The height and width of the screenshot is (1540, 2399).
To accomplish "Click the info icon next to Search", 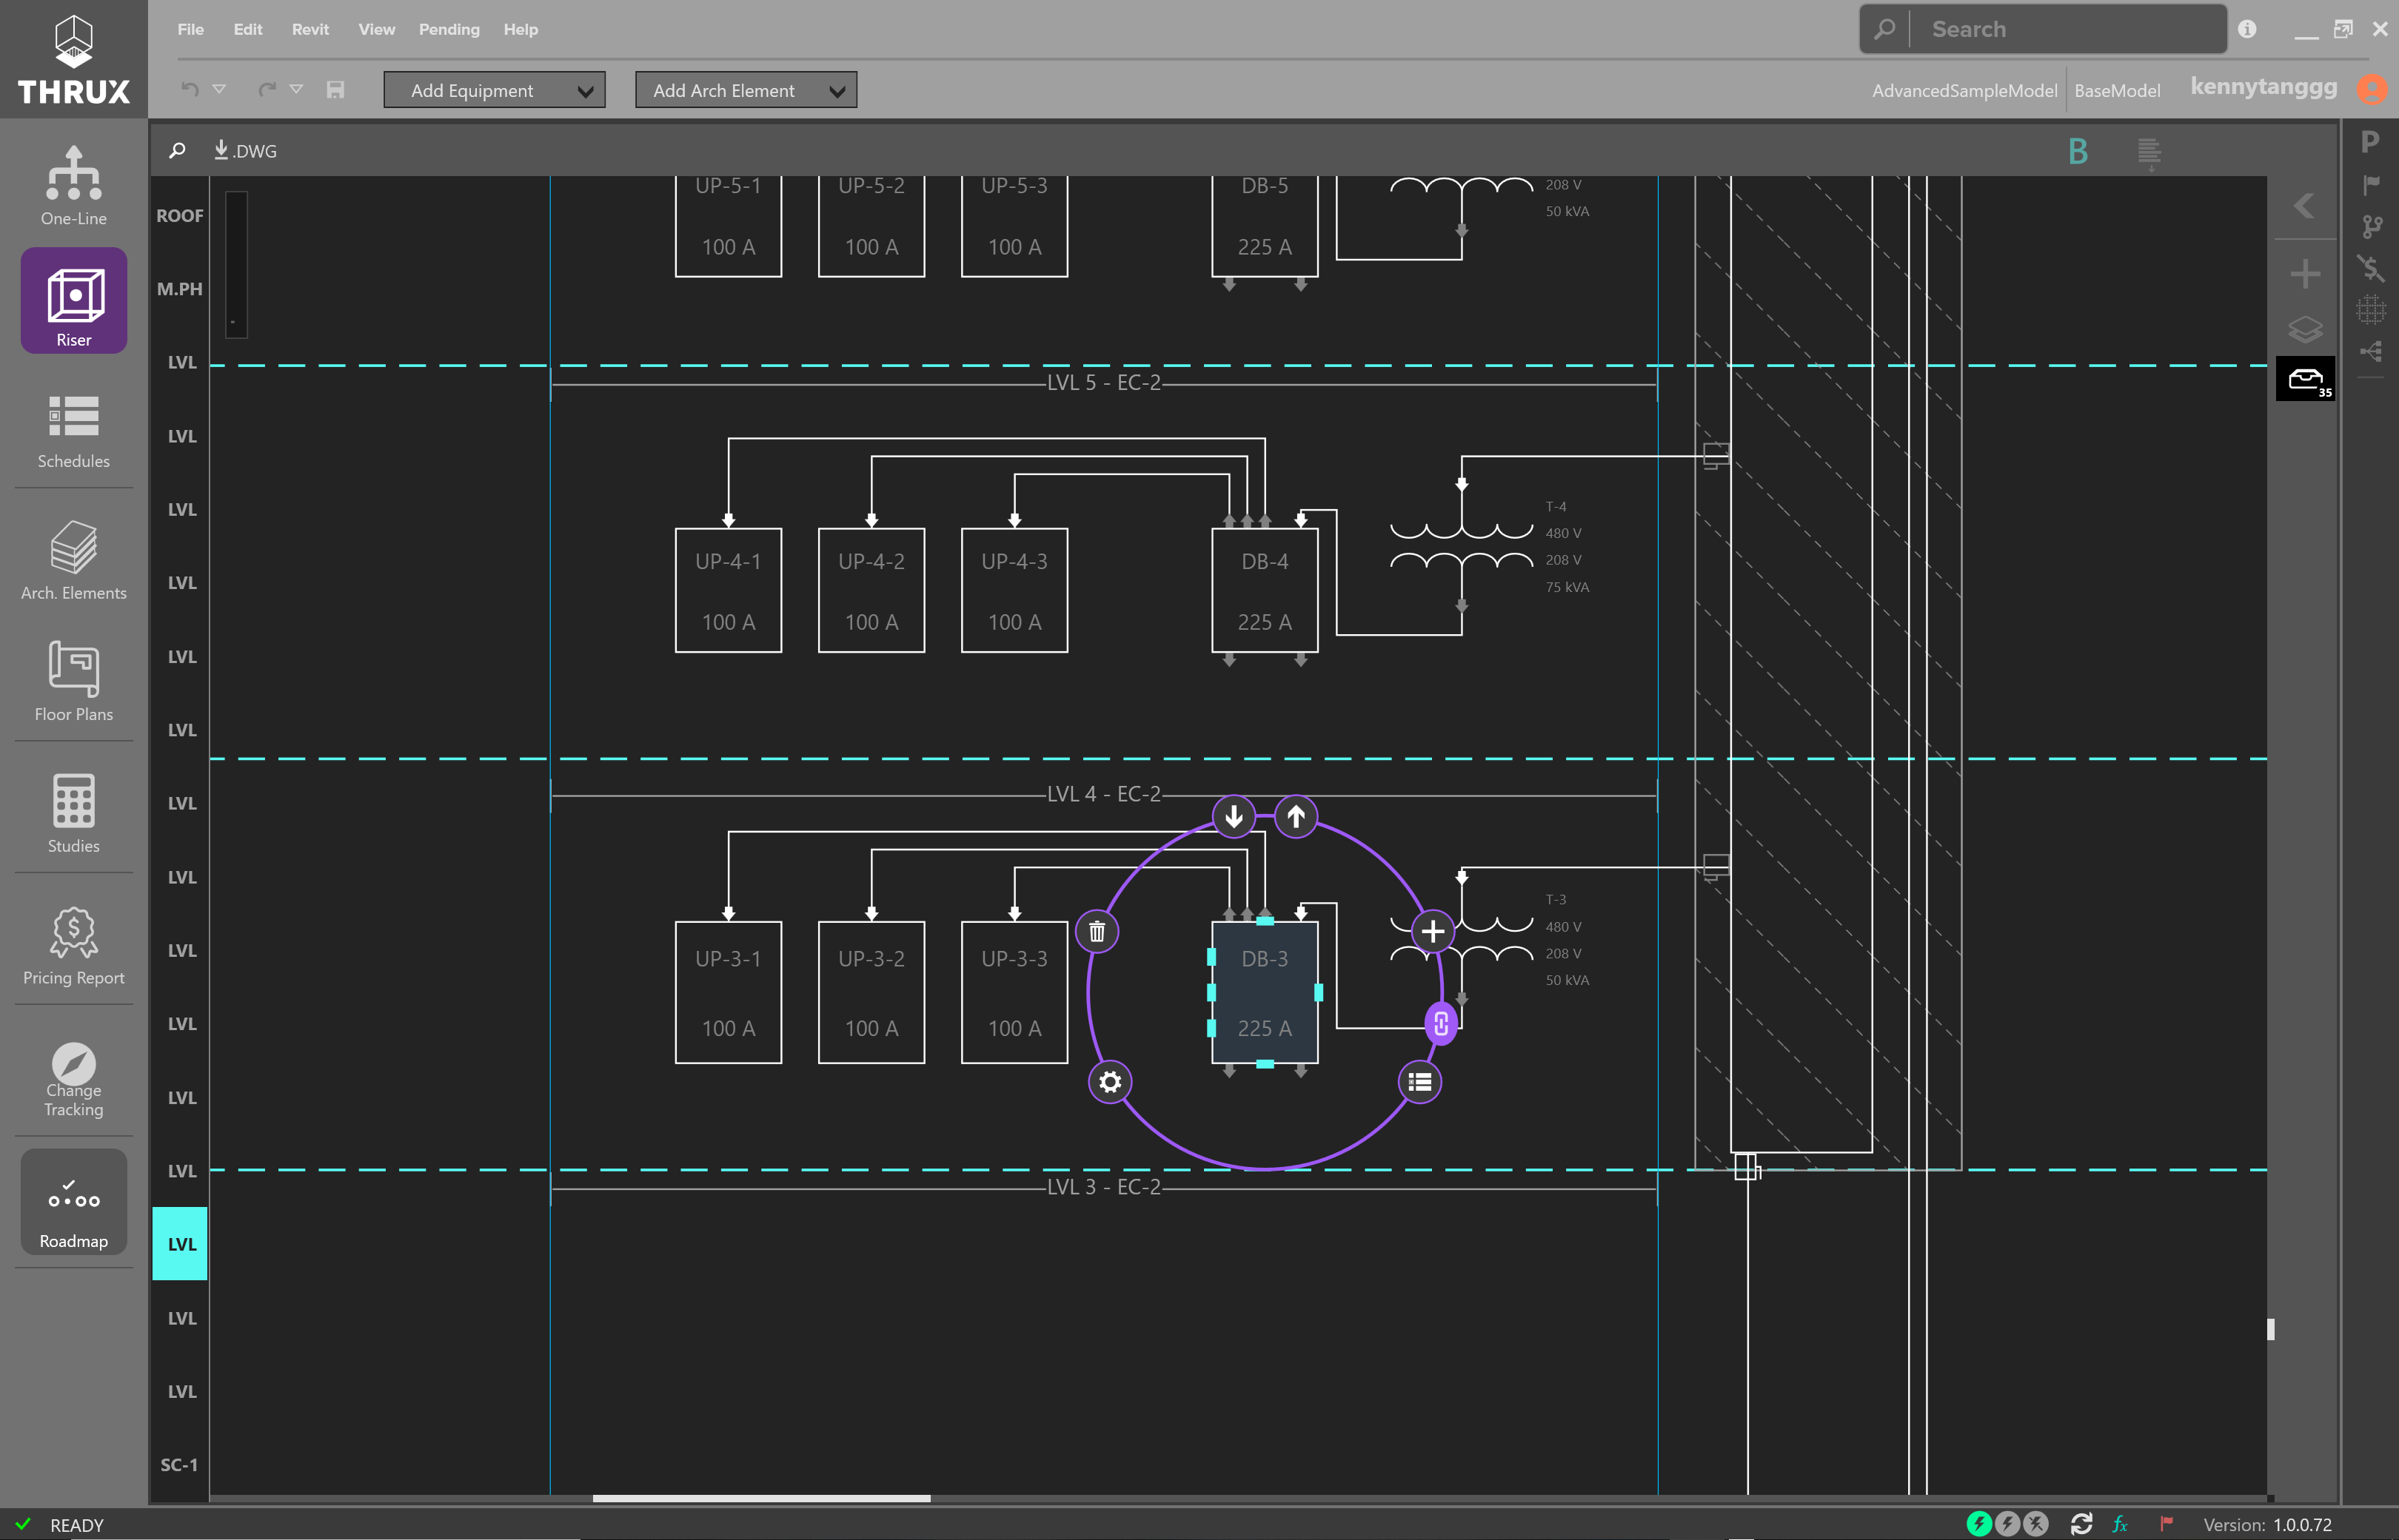I will tap(2247, 29).
